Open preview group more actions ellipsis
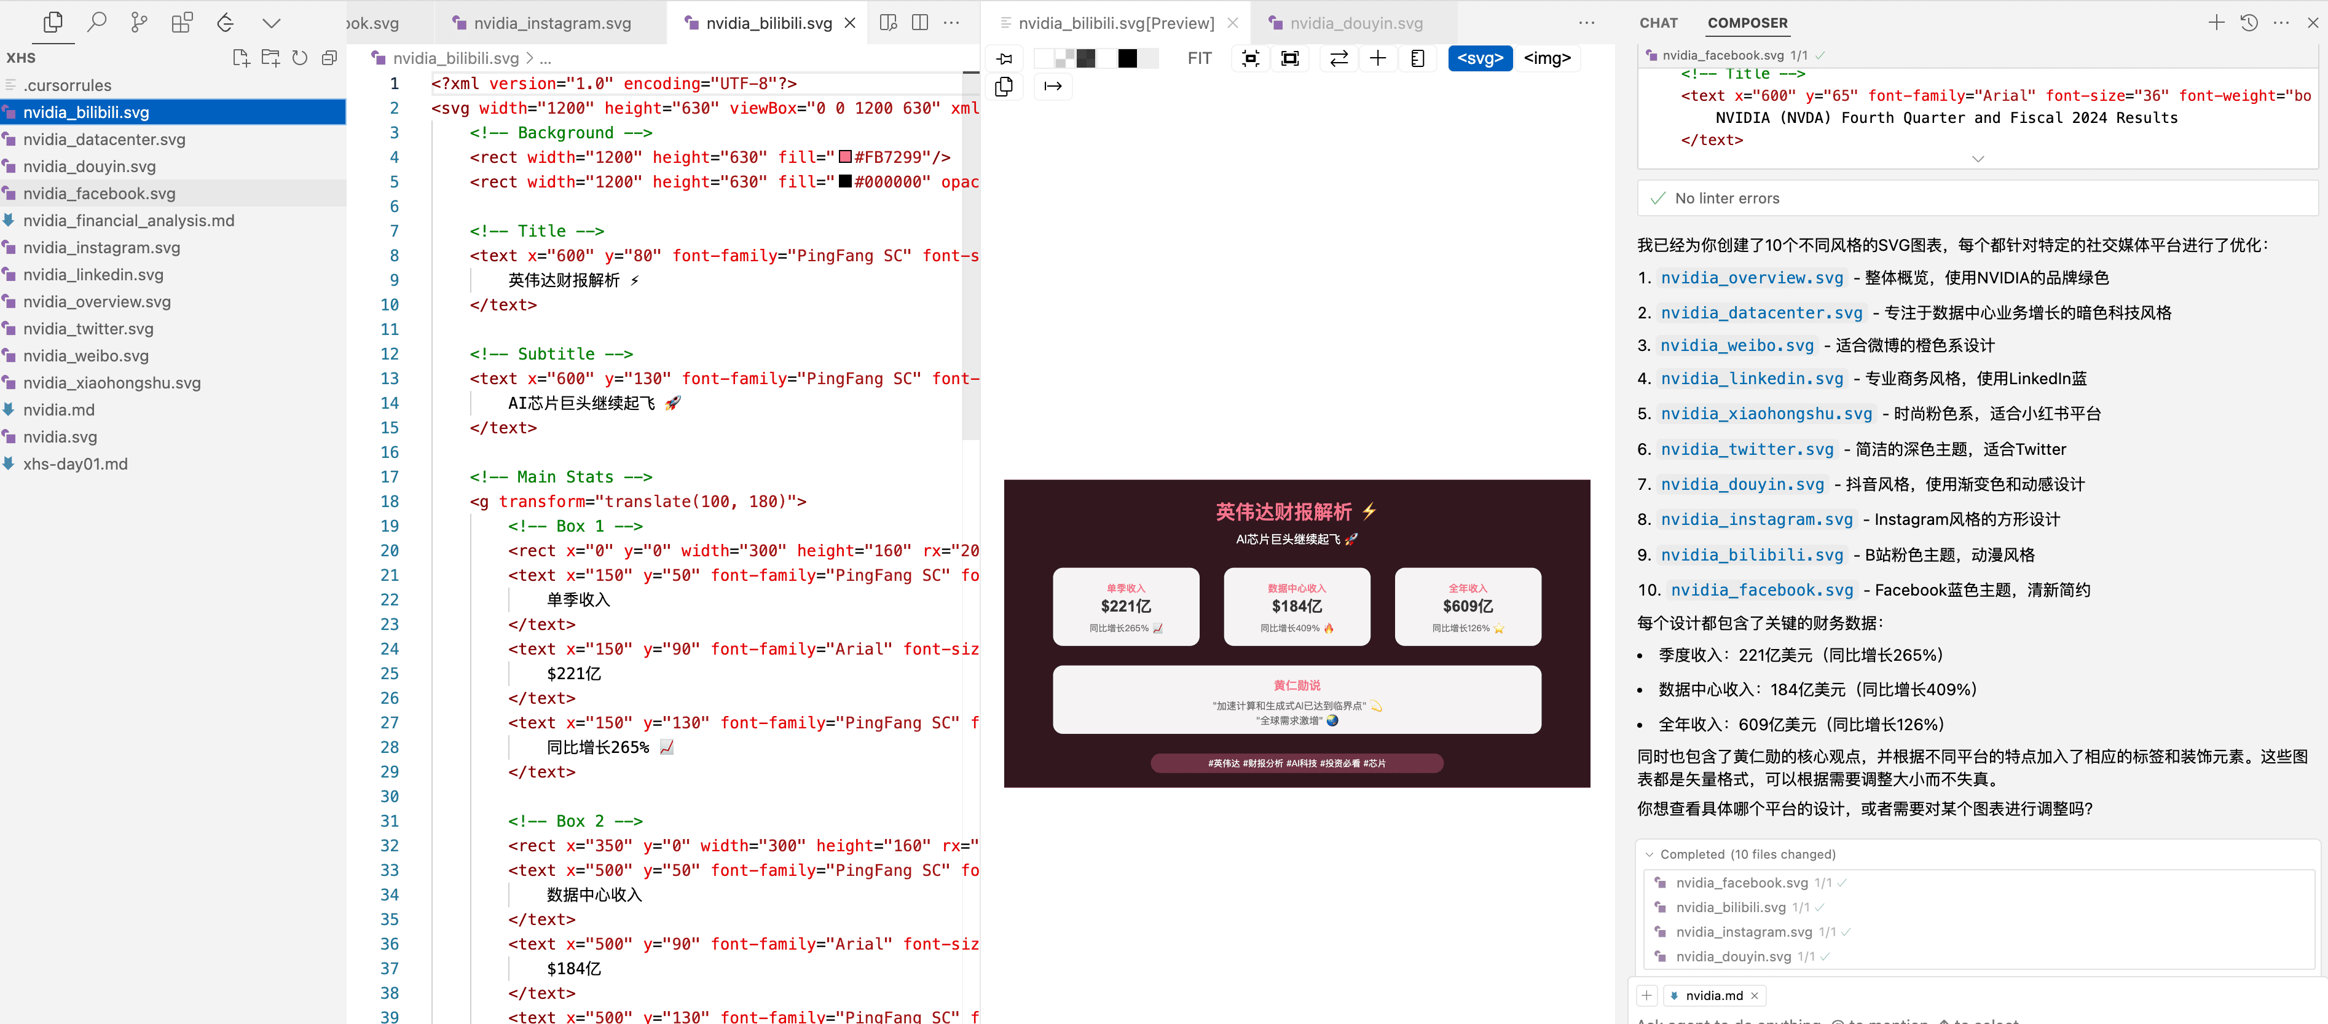 1587,23
